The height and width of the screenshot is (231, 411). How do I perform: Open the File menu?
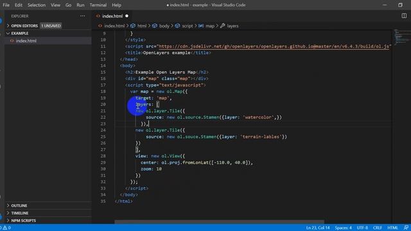(x=6, y=5)
